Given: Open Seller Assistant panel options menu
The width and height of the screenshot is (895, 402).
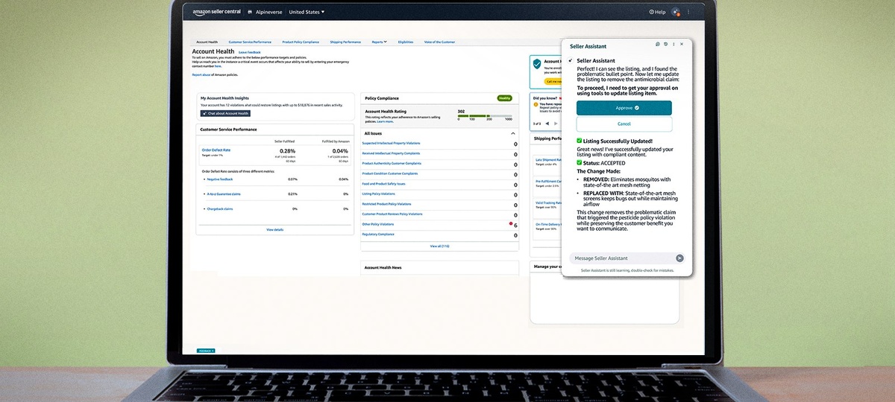Looking at the screenshot, I should (x=673, y=44).
